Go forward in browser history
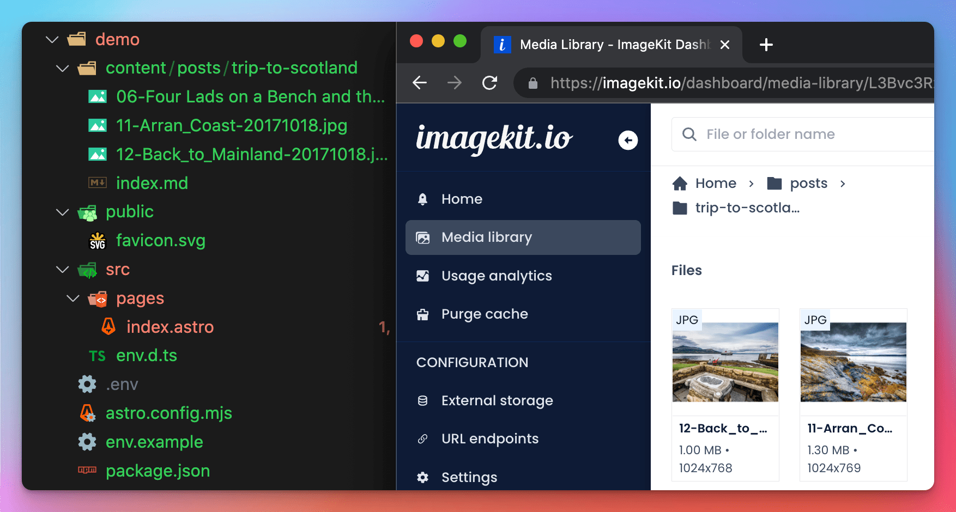 (455, 83)
